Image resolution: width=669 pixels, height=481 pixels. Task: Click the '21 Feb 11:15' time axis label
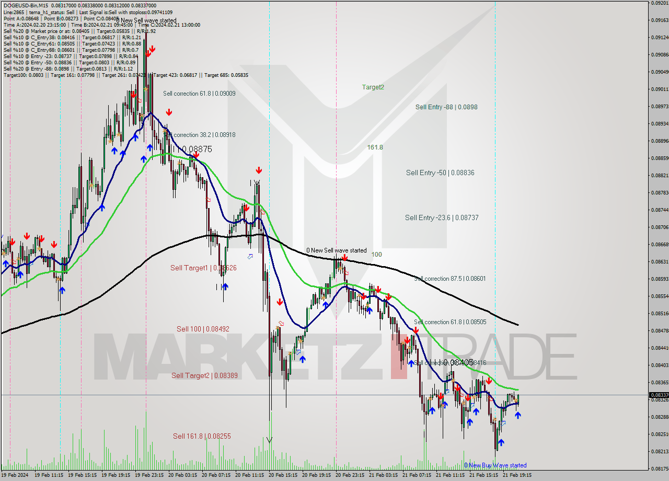(450, 476)
